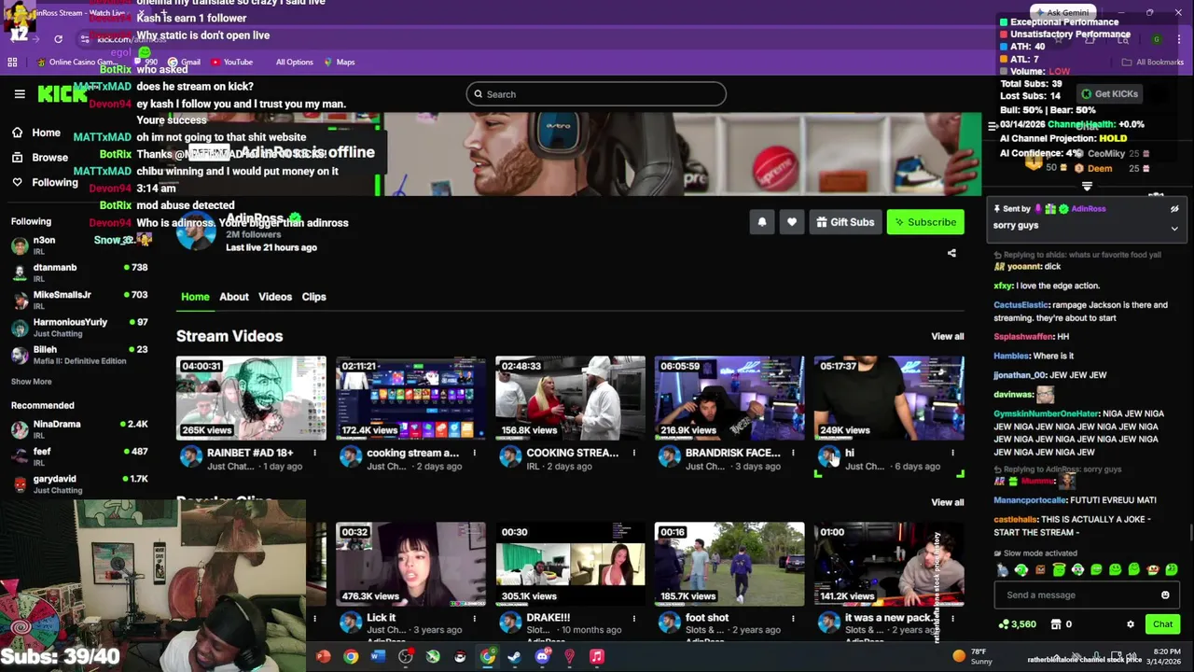Open chat settings gear icon
Image resolution: width=1194 pixels, height=672 pixels.
tap(1131, 624)
